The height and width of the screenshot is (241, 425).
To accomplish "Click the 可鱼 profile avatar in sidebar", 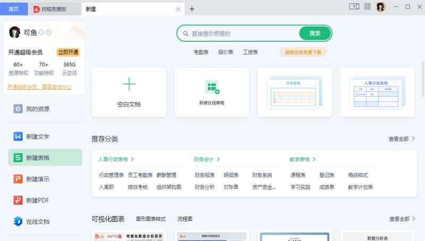I will pyautogui.click(x=15, y=32).
